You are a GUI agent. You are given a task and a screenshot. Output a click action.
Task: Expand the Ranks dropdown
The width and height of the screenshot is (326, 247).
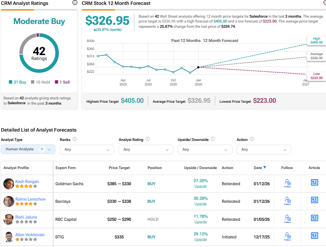point(87,150)
